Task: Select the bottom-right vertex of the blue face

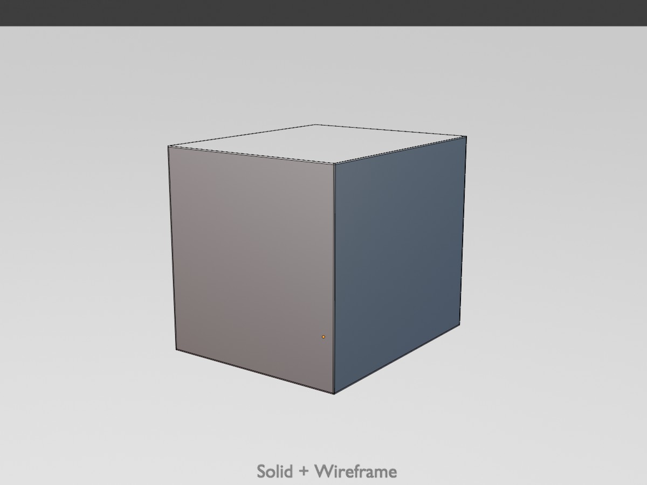Action: 459,324
